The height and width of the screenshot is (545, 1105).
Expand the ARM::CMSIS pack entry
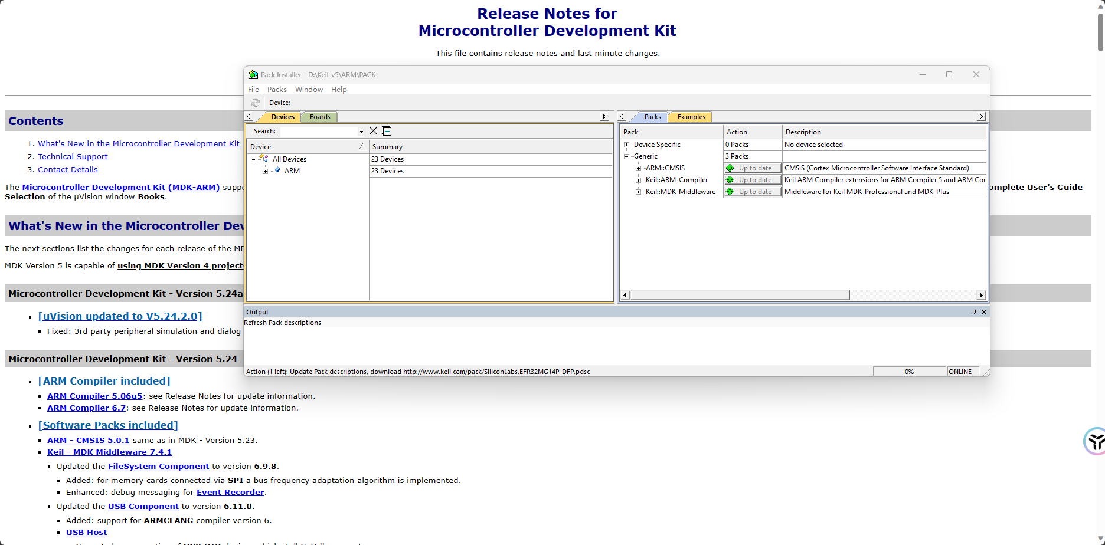pos(638,168)
